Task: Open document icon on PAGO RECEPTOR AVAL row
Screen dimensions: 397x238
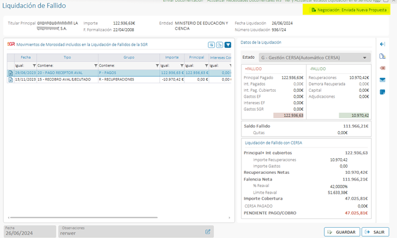Action: [11, 73]
